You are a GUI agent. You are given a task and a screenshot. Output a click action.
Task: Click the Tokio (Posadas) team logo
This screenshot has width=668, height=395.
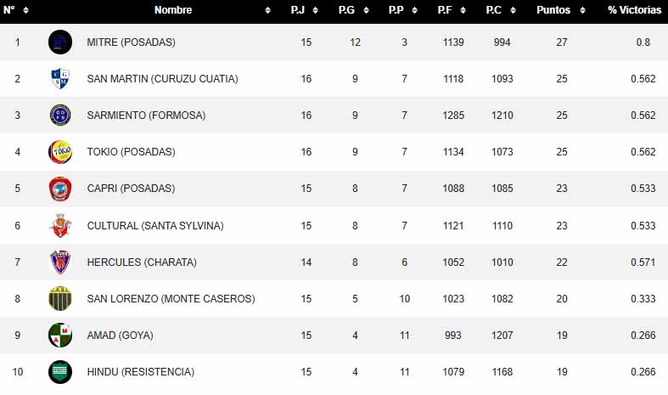pyautogui.click(x=60, y=152)
